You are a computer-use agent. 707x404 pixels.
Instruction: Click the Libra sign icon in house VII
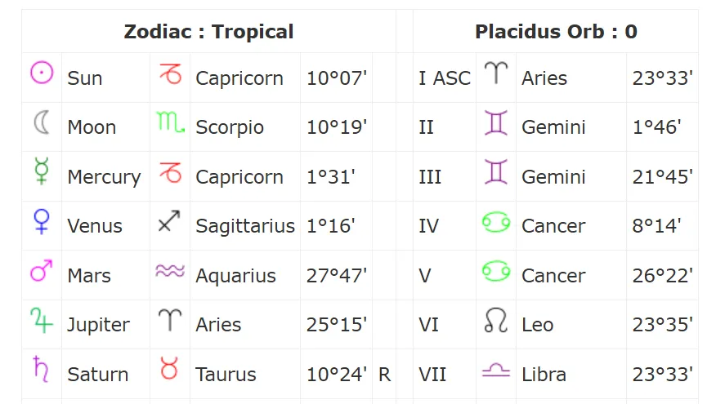pos(496,371)
